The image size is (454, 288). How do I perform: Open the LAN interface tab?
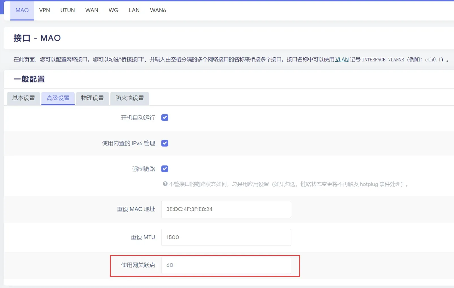pos(134,10)
